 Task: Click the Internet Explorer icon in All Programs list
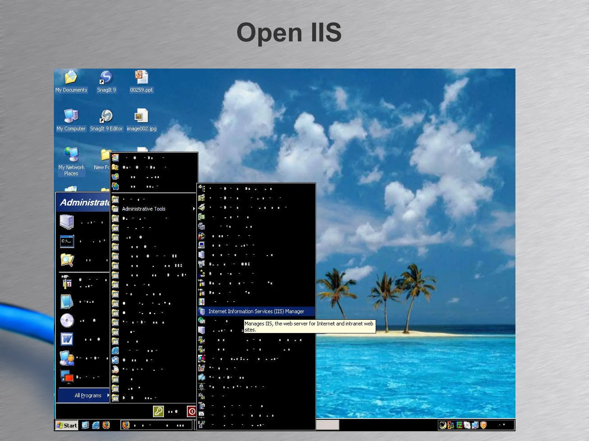point(115,350)
